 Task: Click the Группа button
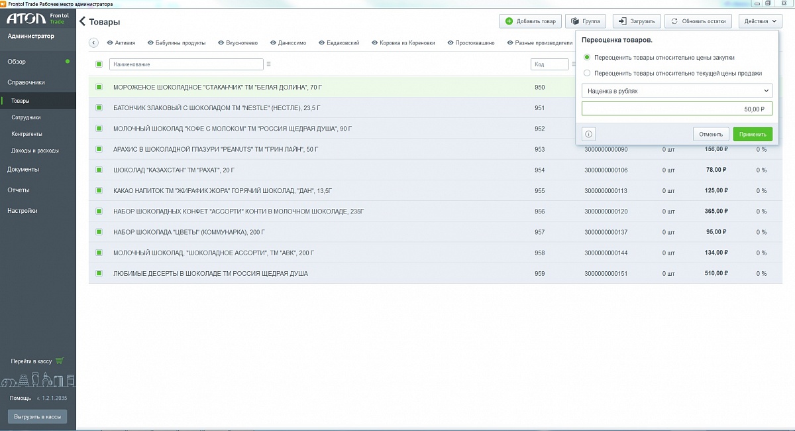point(586,21)
